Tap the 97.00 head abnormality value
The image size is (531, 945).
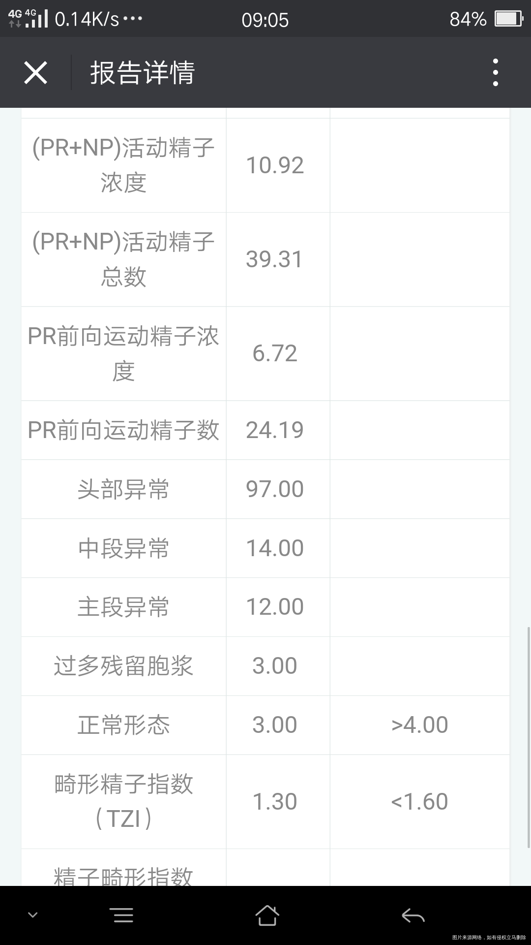pyautogui.click(x=275, y=489)
